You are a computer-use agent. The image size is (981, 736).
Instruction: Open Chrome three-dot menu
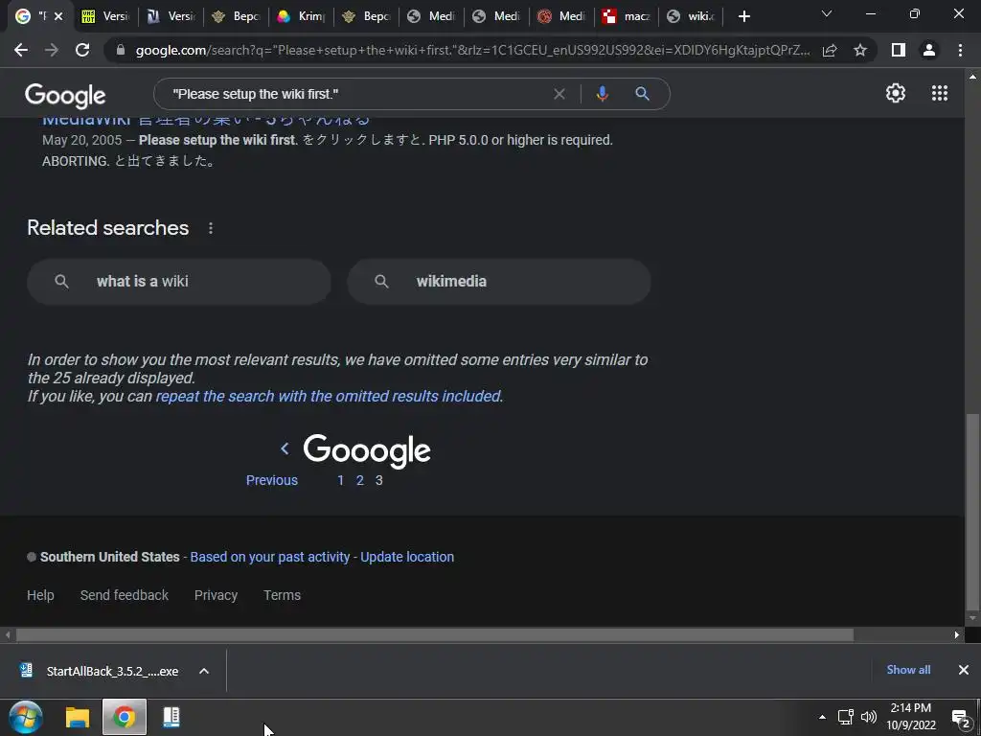pyautogui.click(x=960, y=50)
